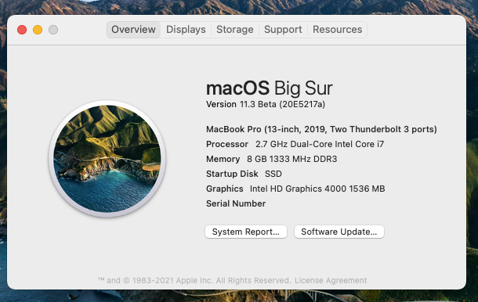The image size is (478, 302).
Task: Click the '8 GB 1333 MHz DDR3' memory value
Action: [x=292, y=159]
